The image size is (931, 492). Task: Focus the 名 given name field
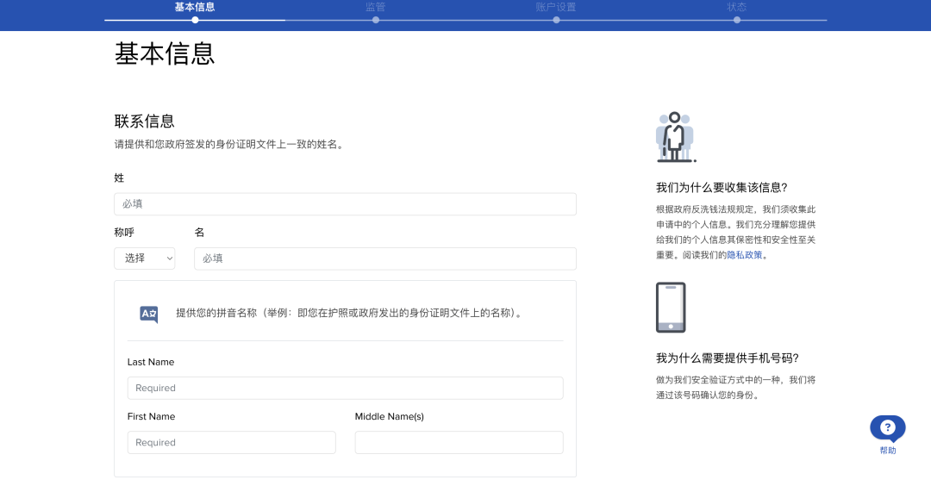pyautogui.click(x=384, y=258)
